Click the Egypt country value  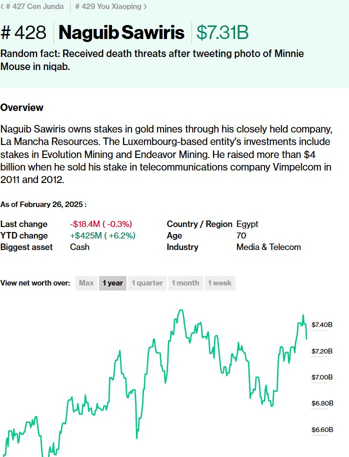247,224
